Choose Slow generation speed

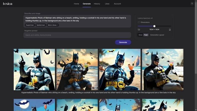140,35
